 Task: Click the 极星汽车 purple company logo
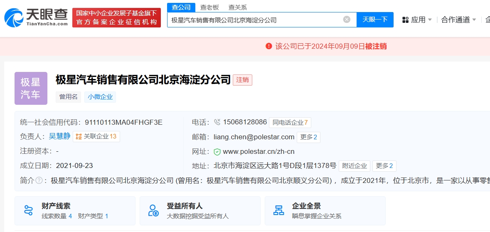[31, 88]
